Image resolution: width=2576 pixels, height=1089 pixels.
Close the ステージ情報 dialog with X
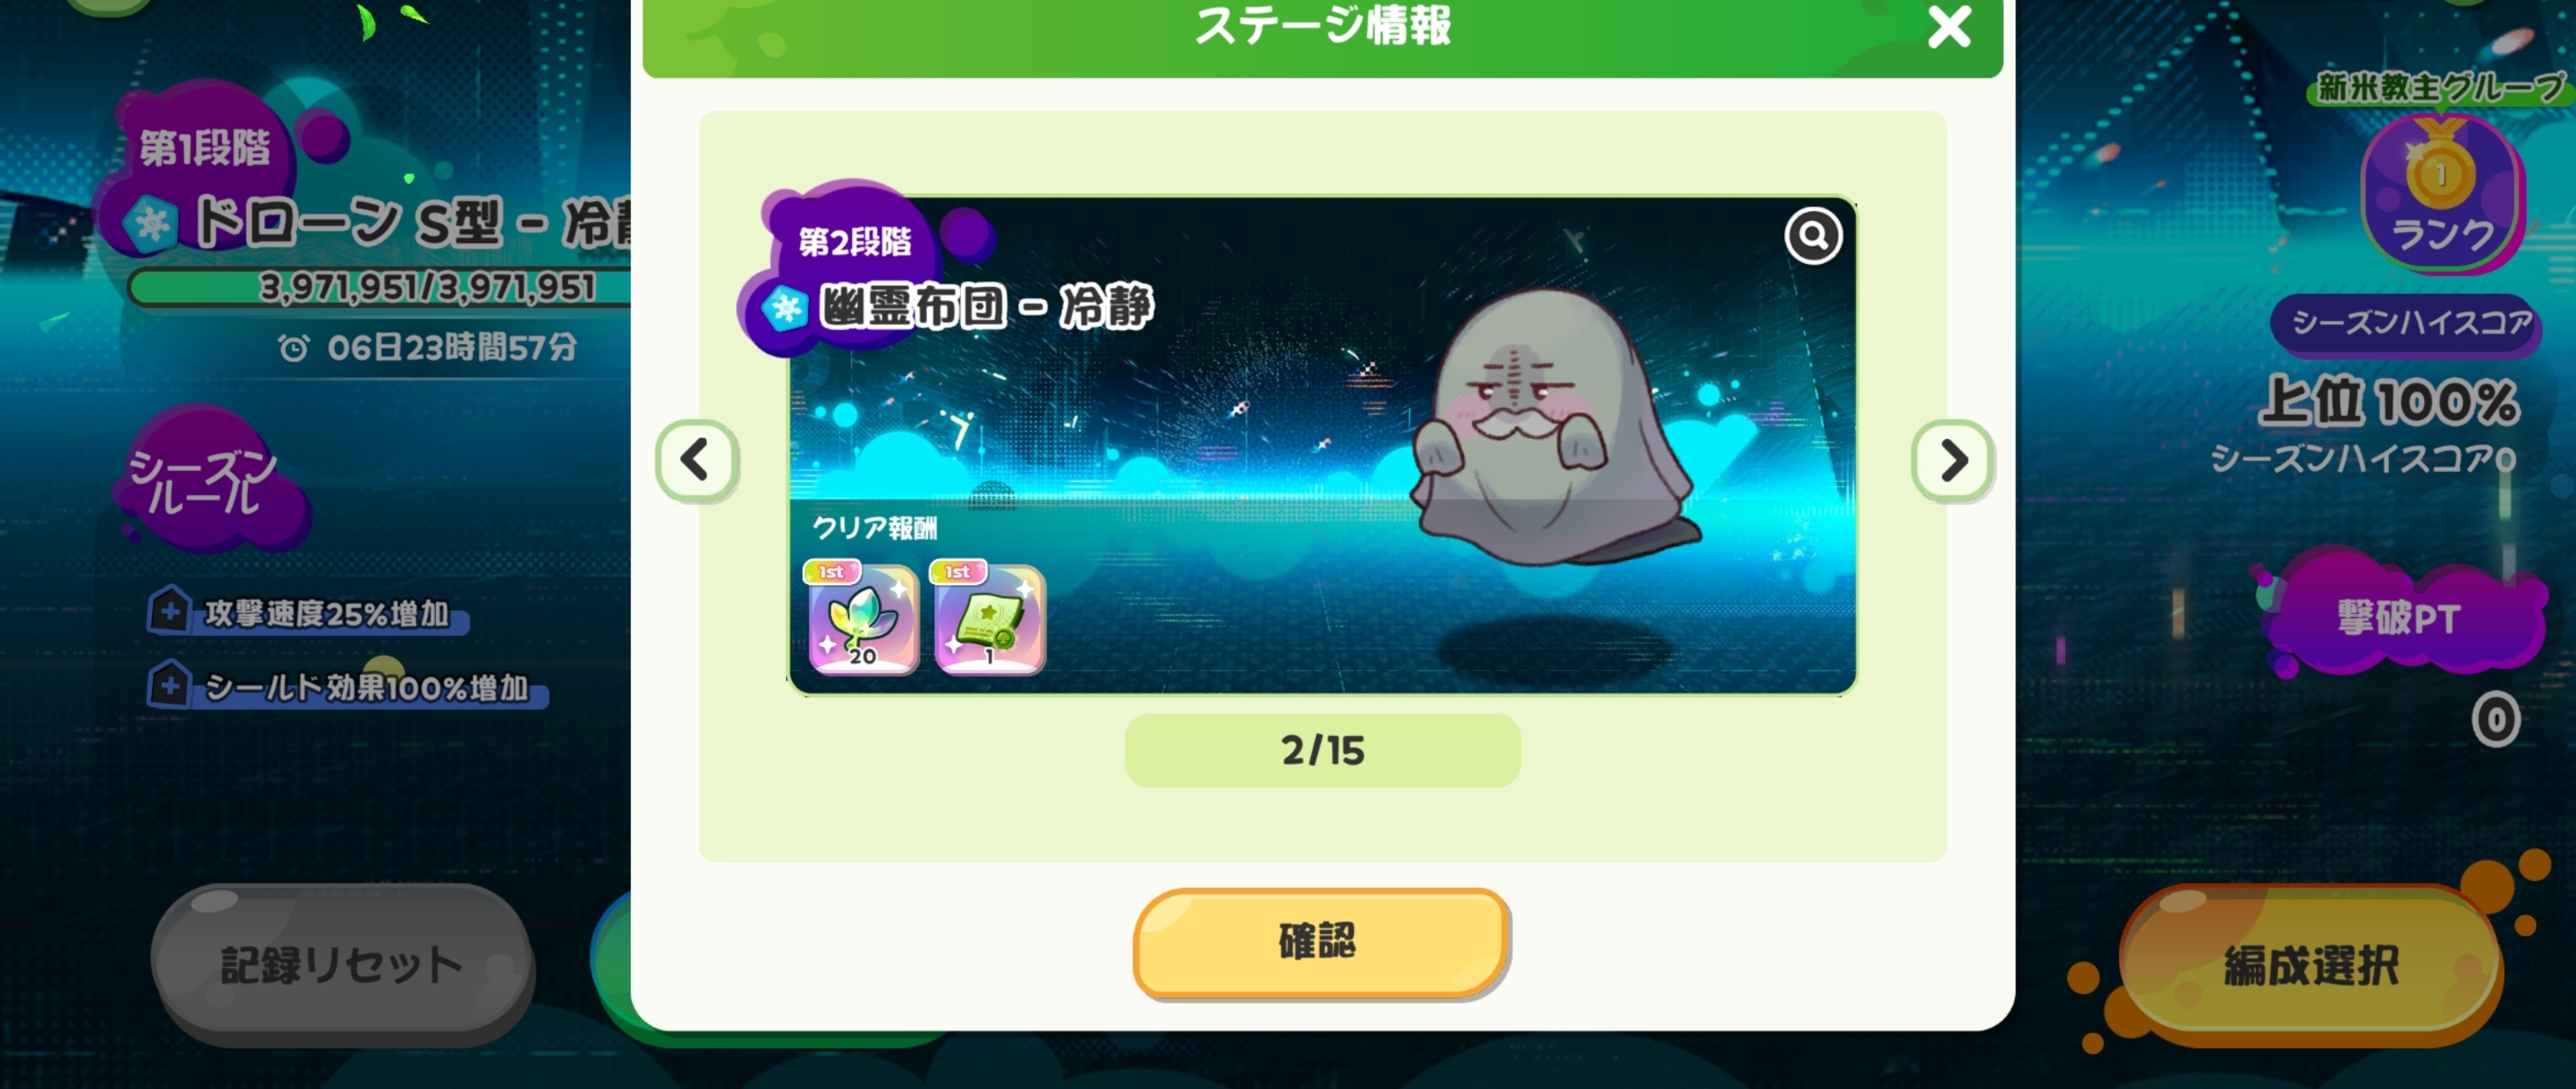[x=1949, y=27]
